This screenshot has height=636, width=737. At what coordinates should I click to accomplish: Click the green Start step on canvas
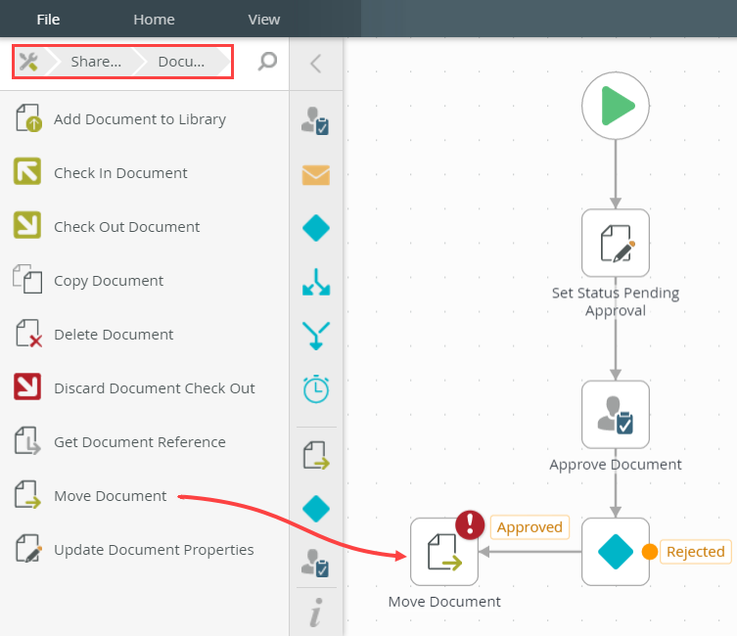(x=616, y=106)
